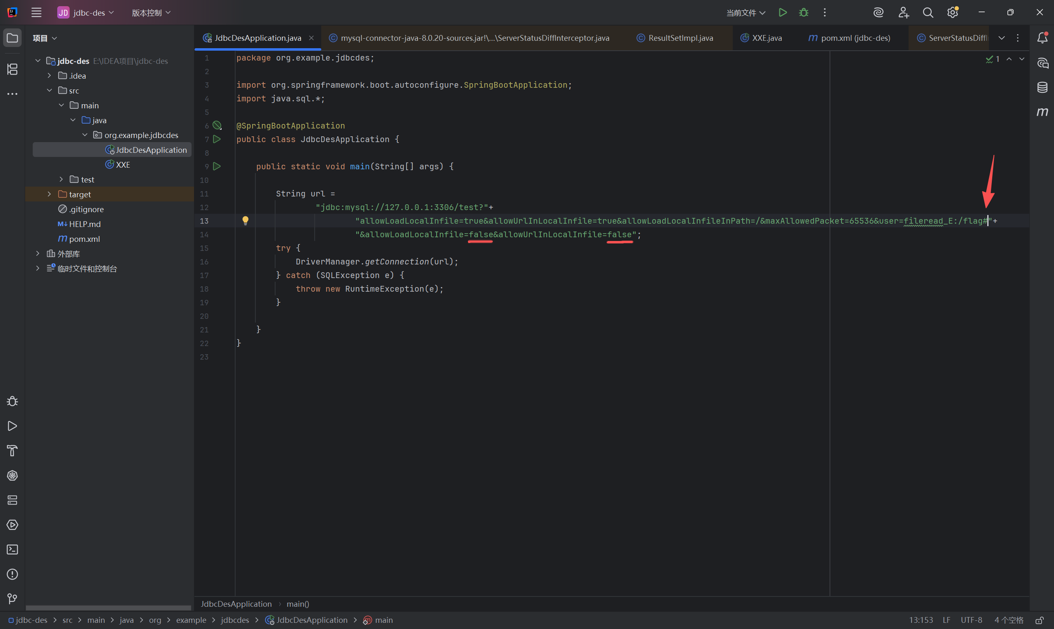Switch to the XXE.java tab

766,38
